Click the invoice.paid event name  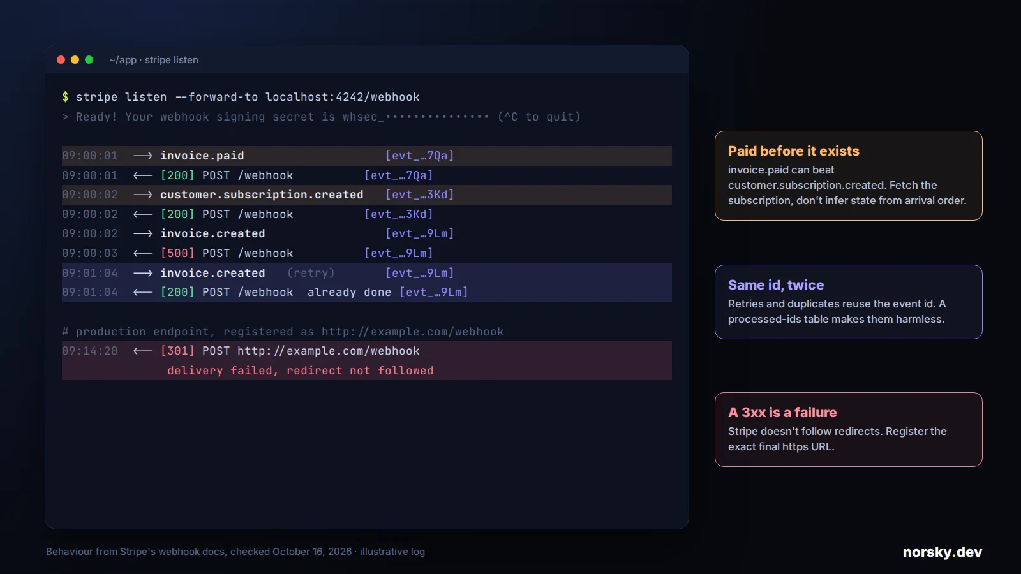[x=202, y=156]
